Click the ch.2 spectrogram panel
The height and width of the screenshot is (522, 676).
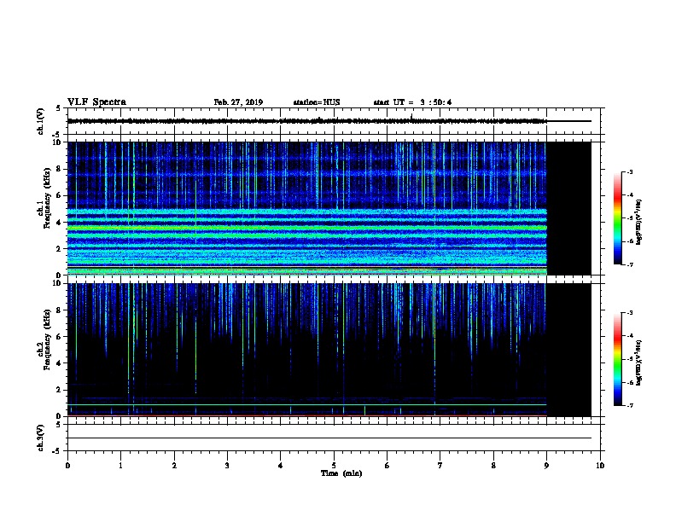[329, 350]
